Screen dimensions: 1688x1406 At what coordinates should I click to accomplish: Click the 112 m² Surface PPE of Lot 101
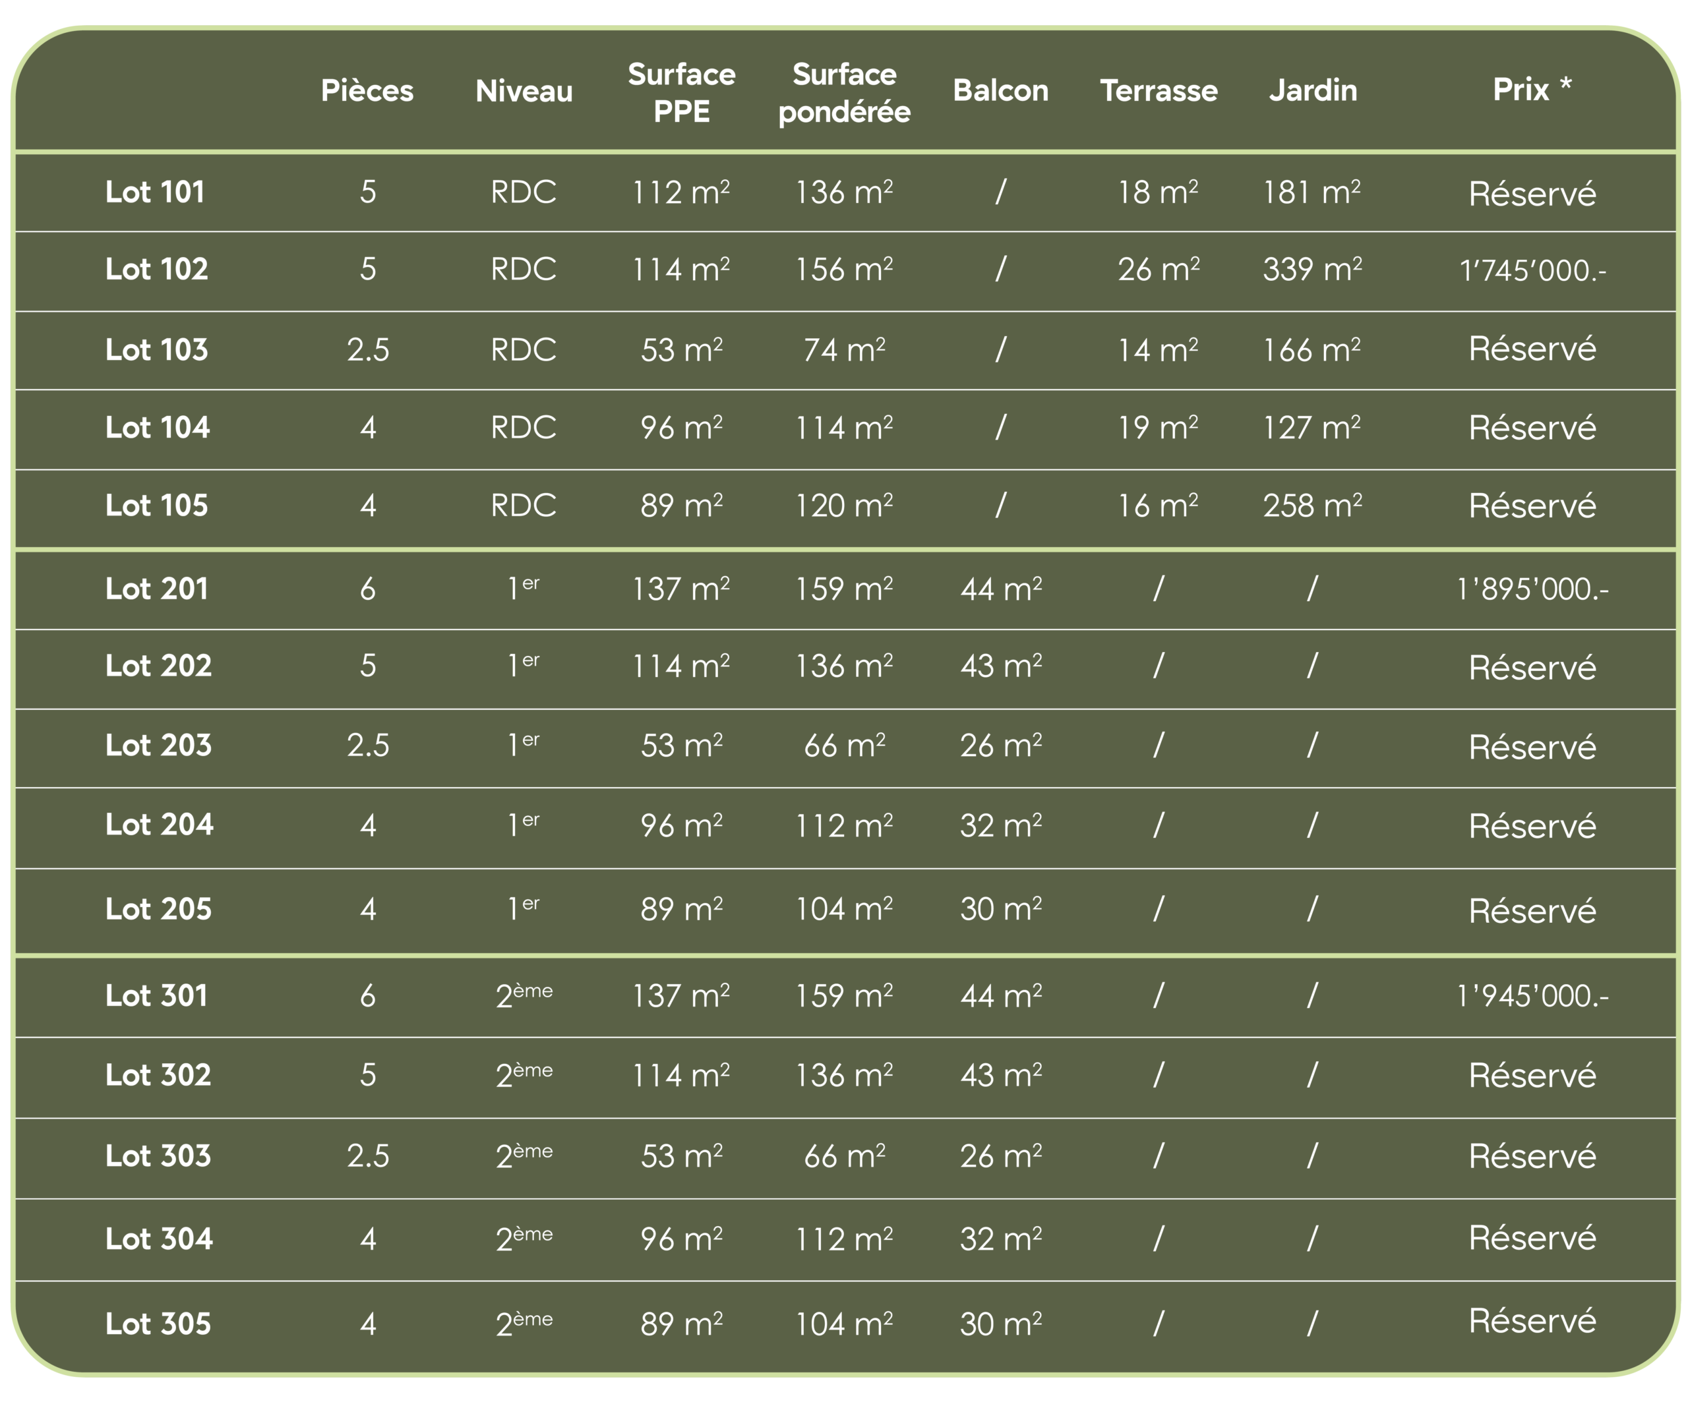[682, 192]
